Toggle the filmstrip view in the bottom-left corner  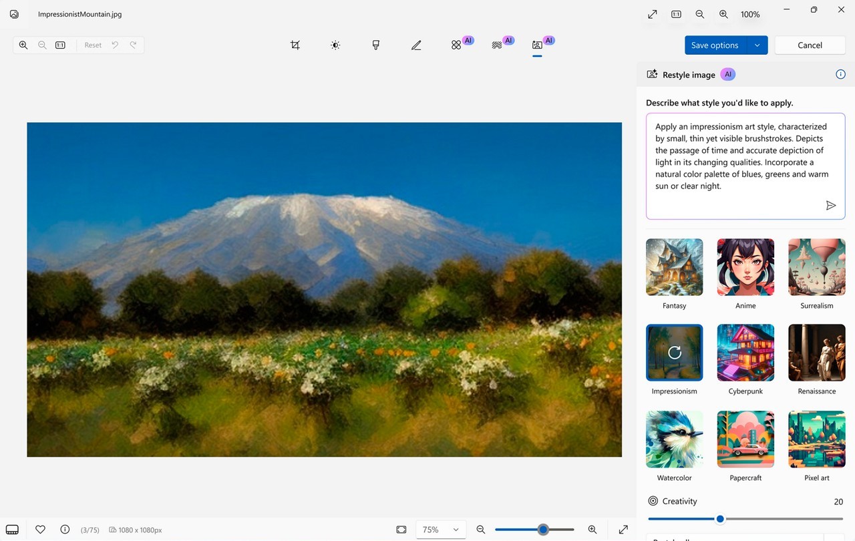point(12,530)
